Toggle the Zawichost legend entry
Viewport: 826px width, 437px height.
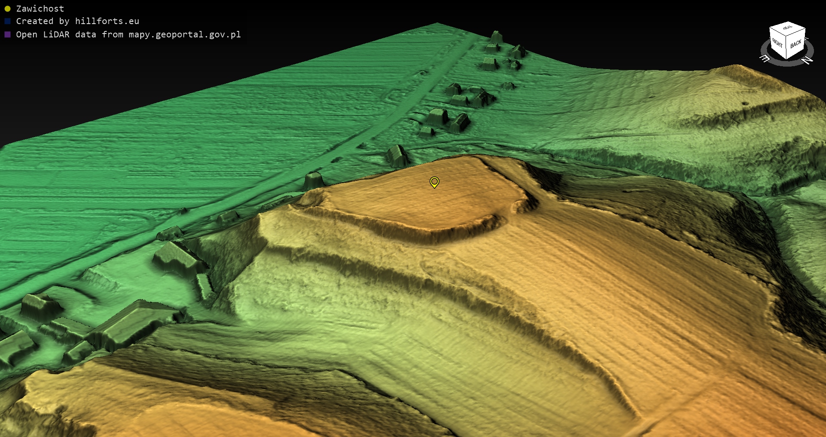click(x=40, y=9)
